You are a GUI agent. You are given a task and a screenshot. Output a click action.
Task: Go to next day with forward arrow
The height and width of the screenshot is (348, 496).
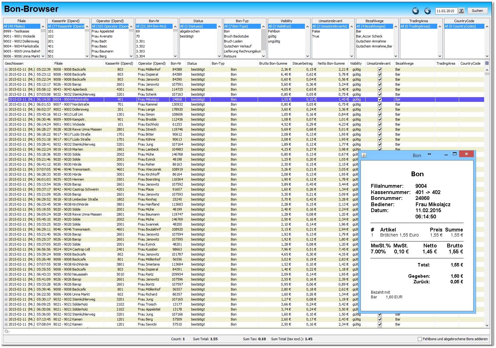(427, 11)
